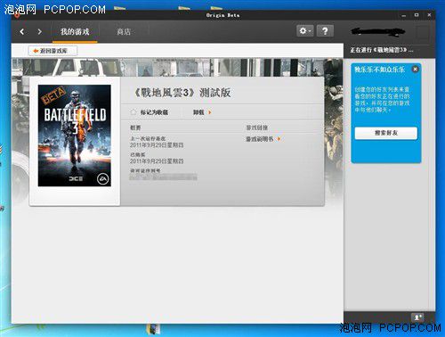Click the last-played date under 上一次运行
Screen dimensions: 445x337
(157, 145)
